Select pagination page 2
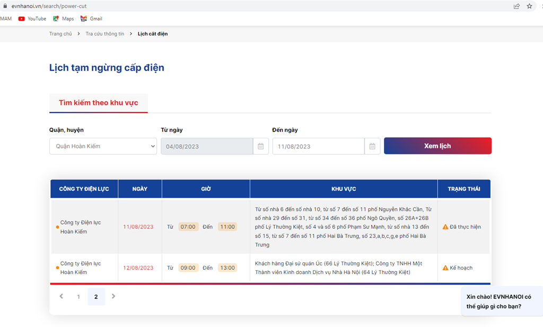 click(x=96, y=297)
